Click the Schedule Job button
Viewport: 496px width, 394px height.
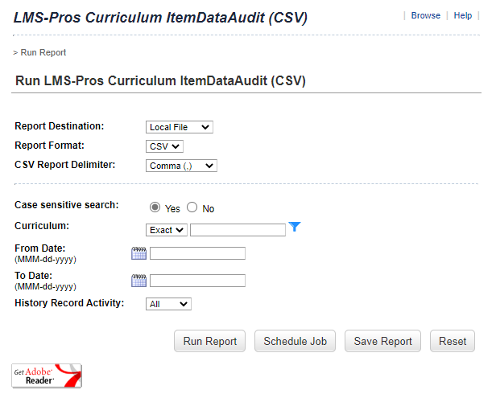coord(296,341)
